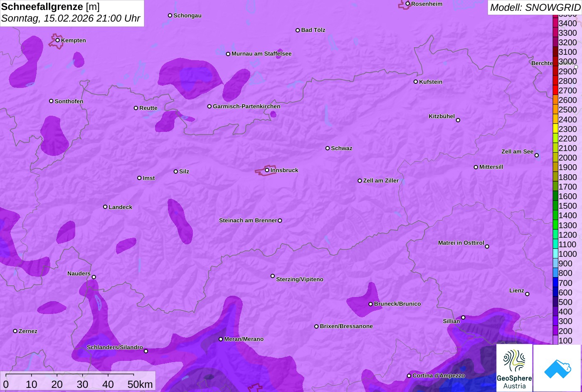Click the 'Modell: SNOWGRID' label

[x=535, y=7]
